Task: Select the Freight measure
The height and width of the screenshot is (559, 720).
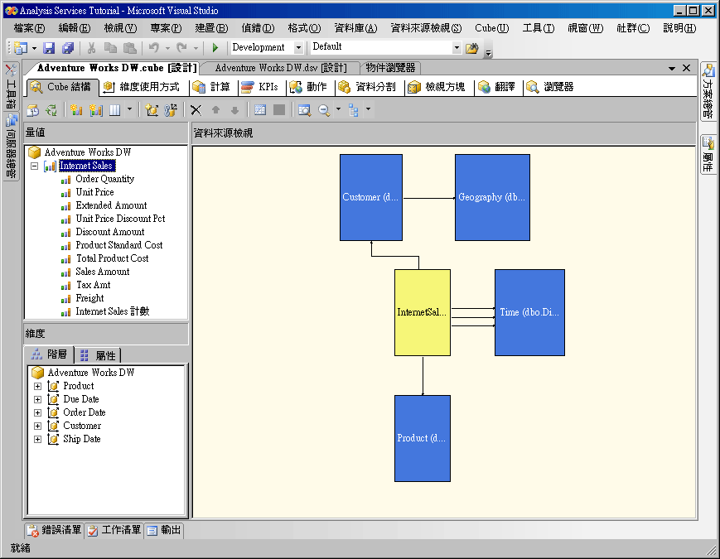Action: coord(89,299)
